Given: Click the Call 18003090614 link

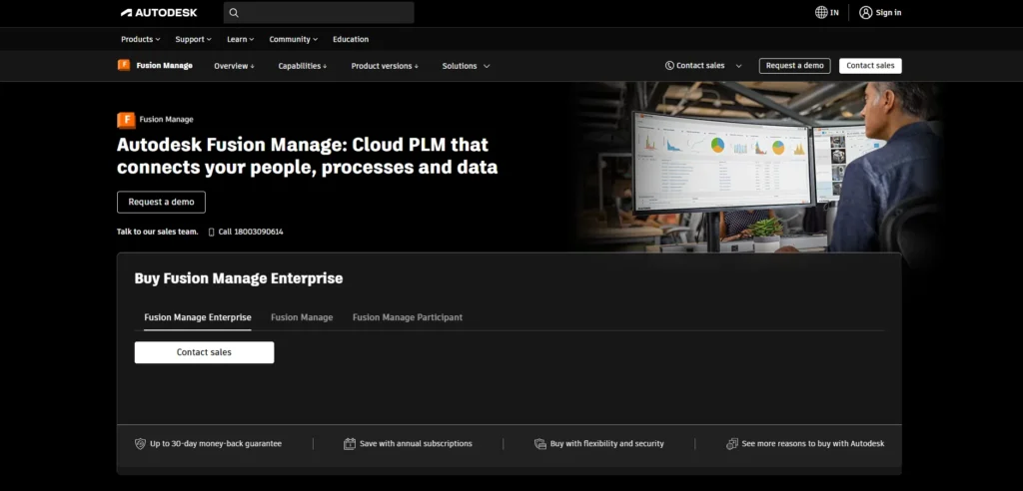Looking at the screenshot, I should coord(251,232).
